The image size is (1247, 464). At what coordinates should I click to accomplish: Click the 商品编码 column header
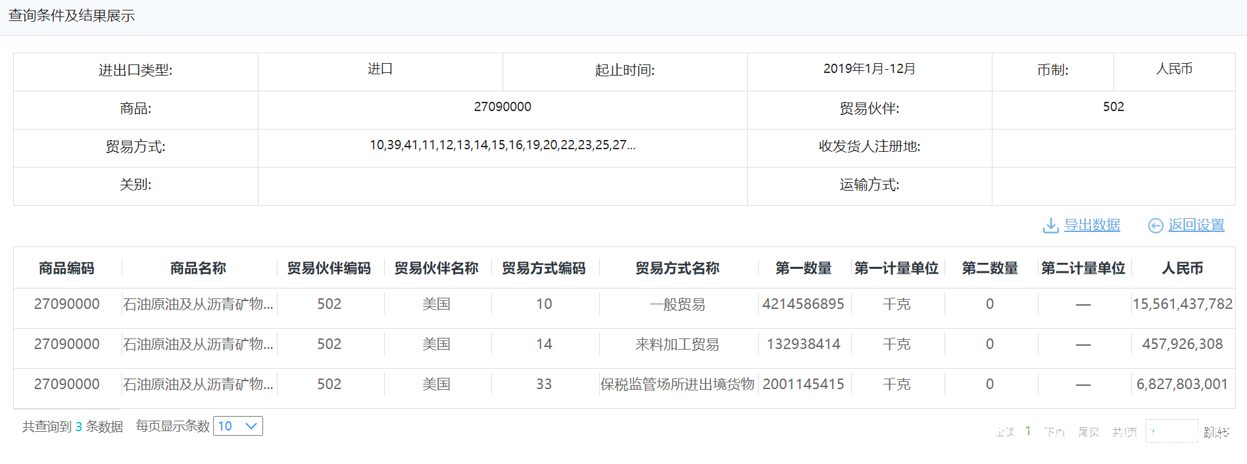pyautogui.click(x=66, y=268)
